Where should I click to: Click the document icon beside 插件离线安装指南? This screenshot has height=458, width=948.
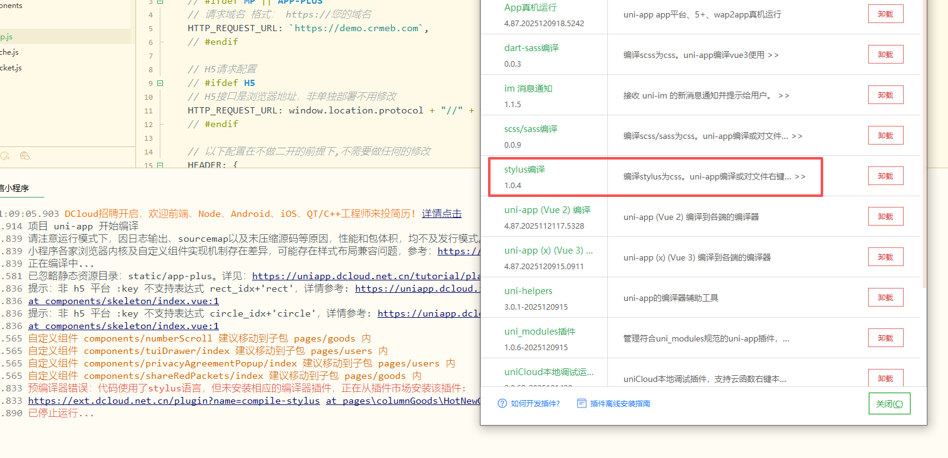582,403
